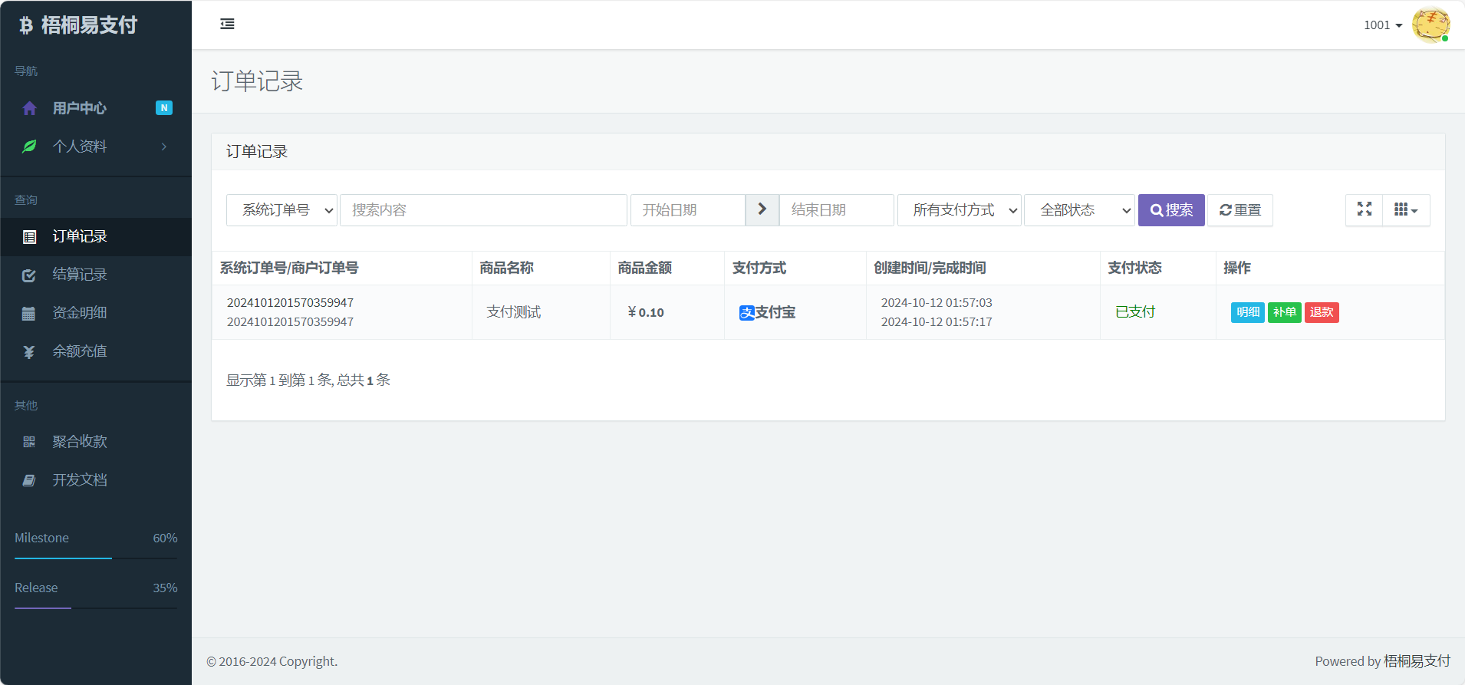Open the table columns grid dropdown
This screenshot has height=685, width=1465.
coord(1406,209)
